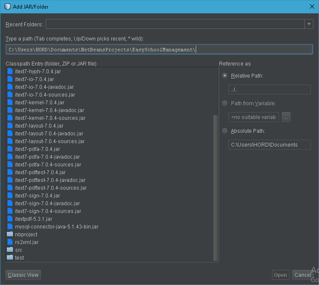Select itext7-pdfa-7.0.4-sources.jar file name
Image resolution: width=319 pixels, height=285 pixels.
pyautogui.click(x=48, y=165)
